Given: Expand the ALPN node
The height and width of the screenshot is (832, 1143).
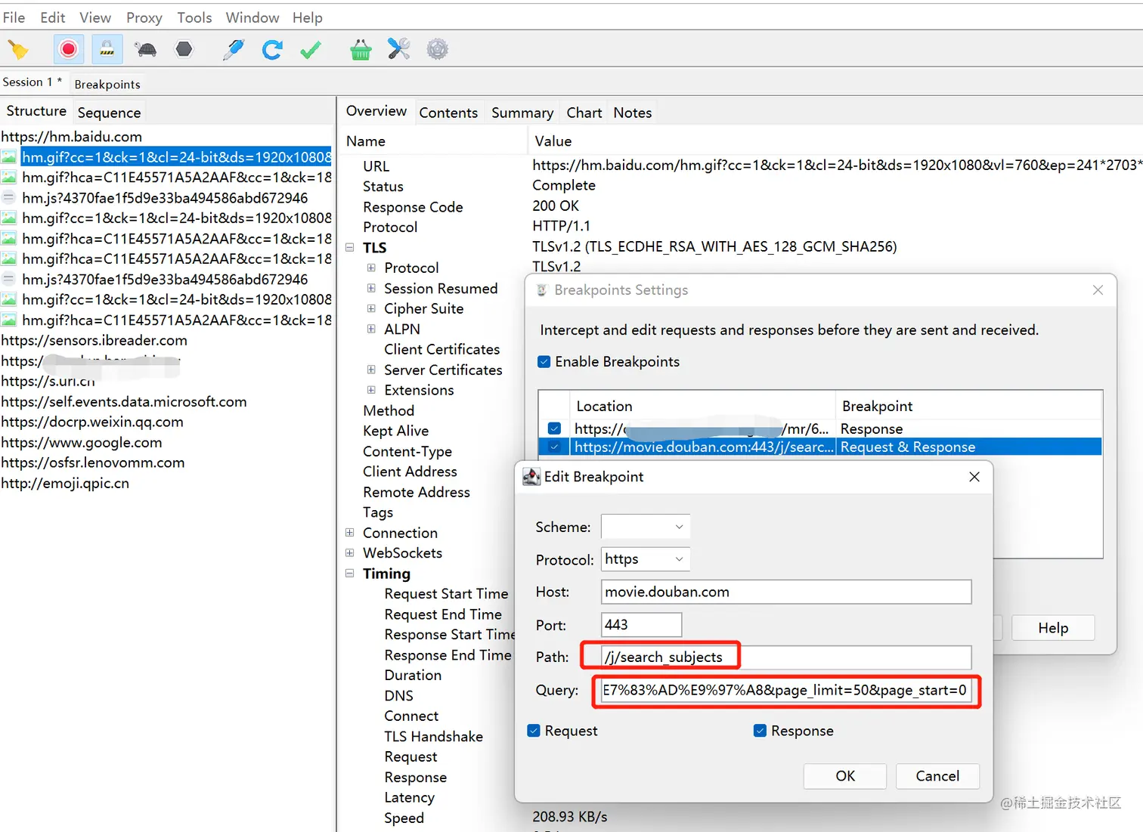Looking at the screenshot, I should point(371,329).
